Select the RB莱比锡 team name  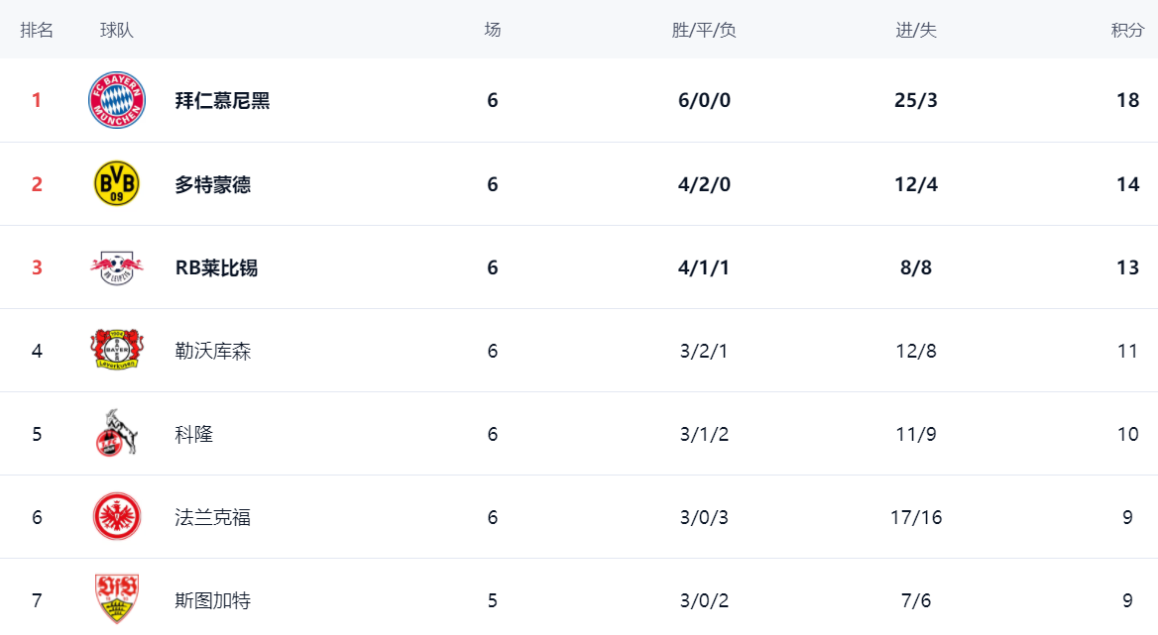click(x=216, y=267)
